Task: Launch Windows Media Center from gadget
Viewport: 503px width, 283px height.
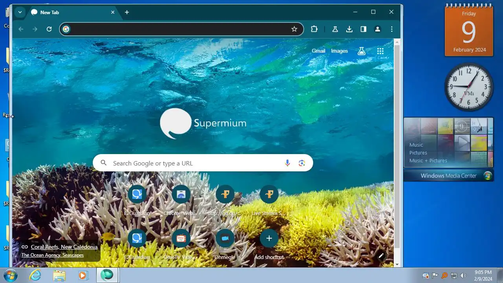Action: tap(449, 176)
